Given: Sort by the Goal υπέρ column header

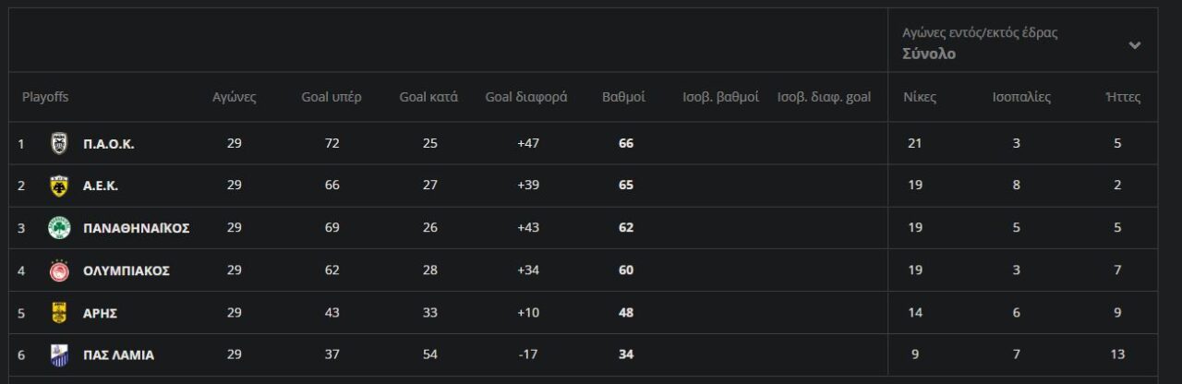Looking at the screenshot, I should pos(332,97).
